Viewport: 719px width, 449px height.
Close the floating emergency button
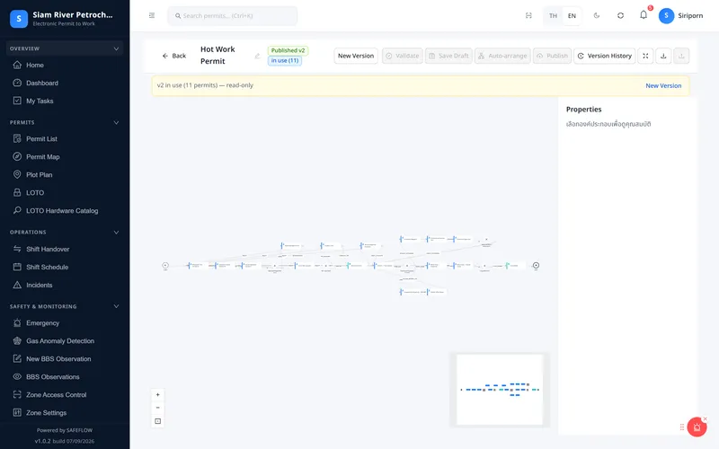[x=706, y=418]
